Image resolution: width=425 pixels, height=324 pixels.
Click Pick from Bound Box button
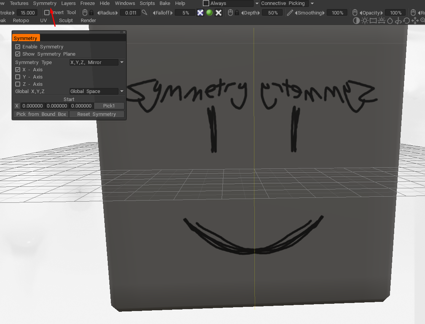click(41, 114)
